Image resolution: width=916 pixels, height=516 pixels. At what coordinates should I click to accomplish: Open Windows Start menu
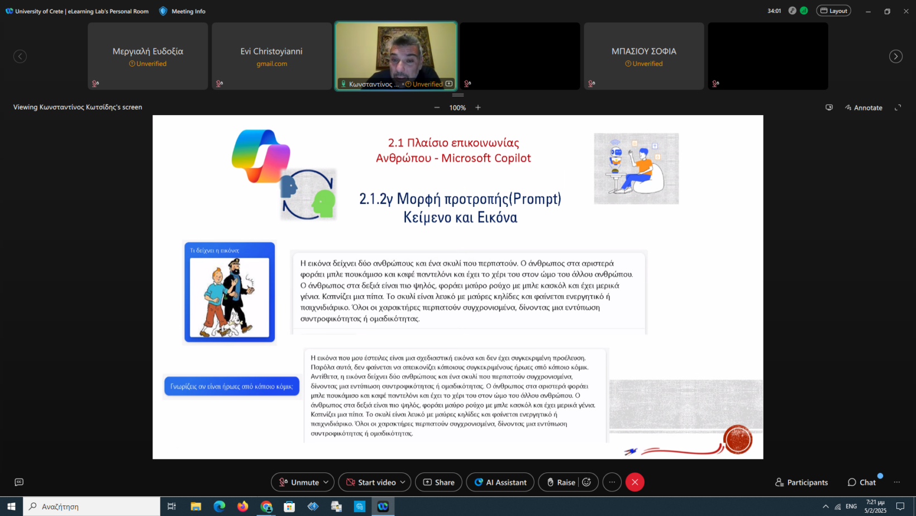pyautogui.click(x=11, y=506)
